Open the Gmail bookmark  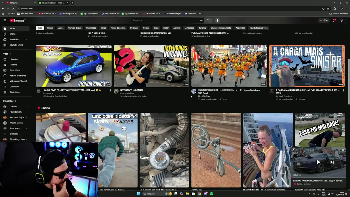[11, 14]
